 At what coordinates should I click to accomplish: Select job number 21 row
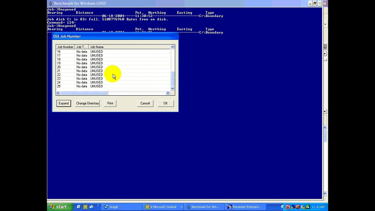pos(113,71)
